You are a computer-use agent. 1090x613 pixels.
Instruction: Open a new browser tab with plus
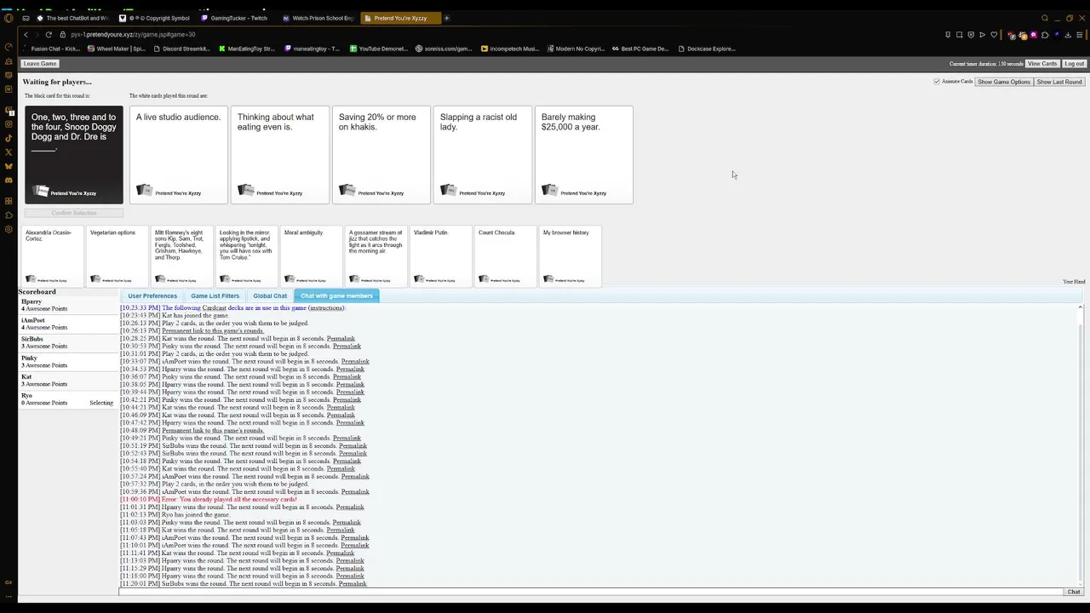446,18
